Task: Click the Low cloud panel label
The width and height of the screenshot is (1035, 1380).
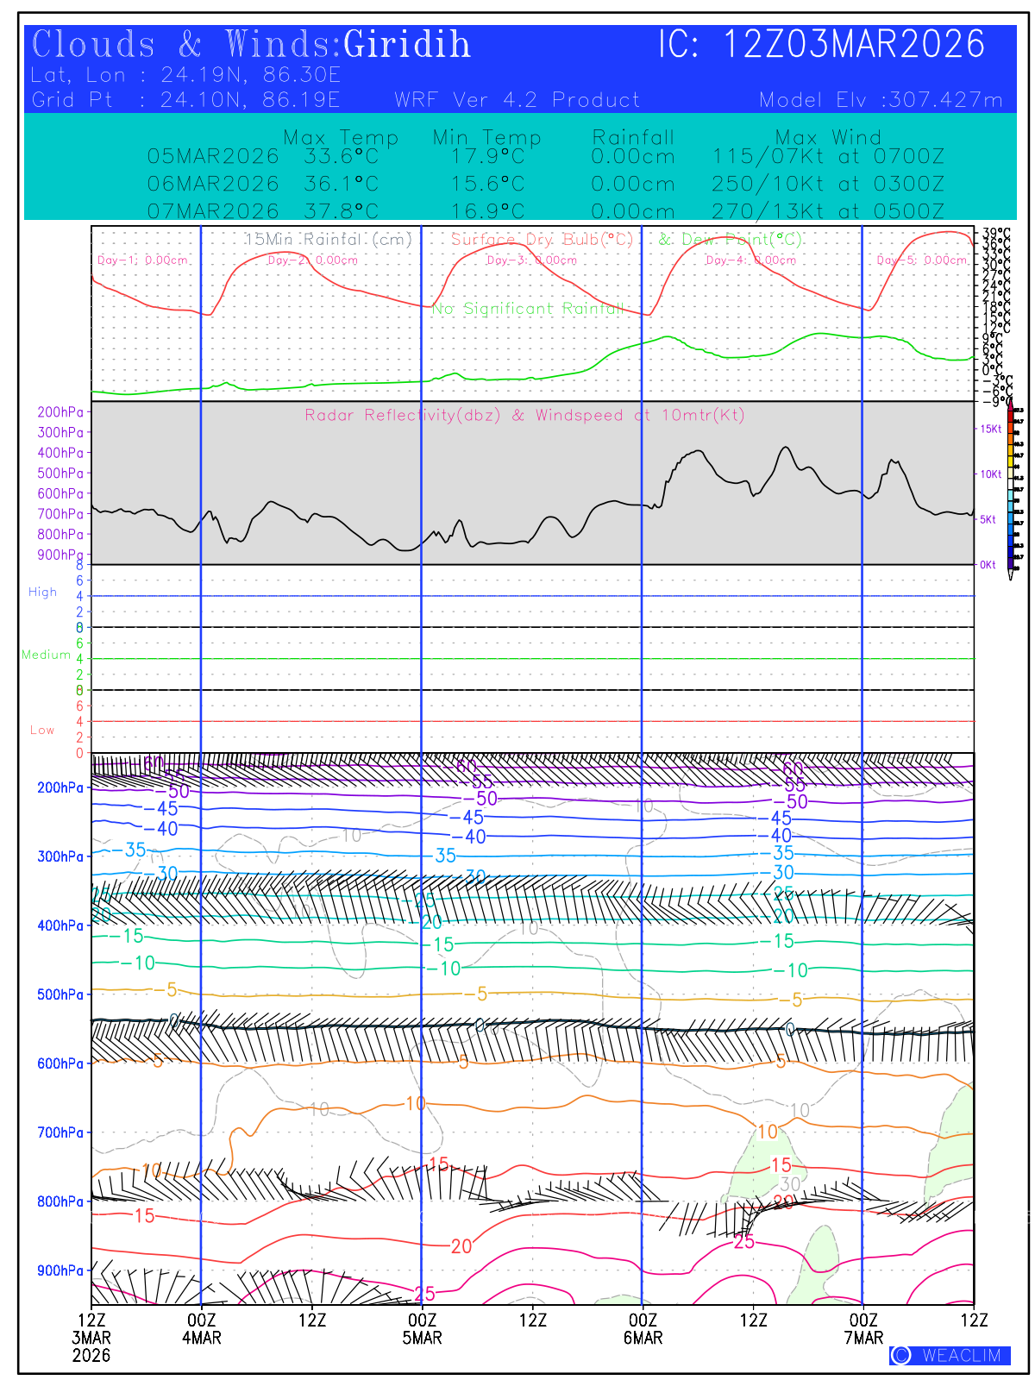Action: click(x=42, y=731)
